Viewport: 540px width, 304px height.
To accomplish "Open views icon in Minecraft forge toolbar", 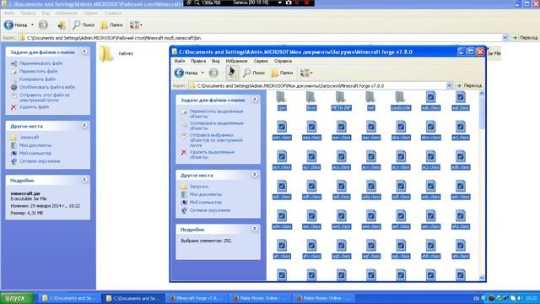I will click(x=305, y=73).
